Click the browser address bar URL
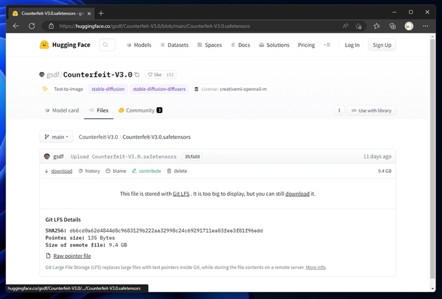The image size is (442, 299). pos(155,26)
